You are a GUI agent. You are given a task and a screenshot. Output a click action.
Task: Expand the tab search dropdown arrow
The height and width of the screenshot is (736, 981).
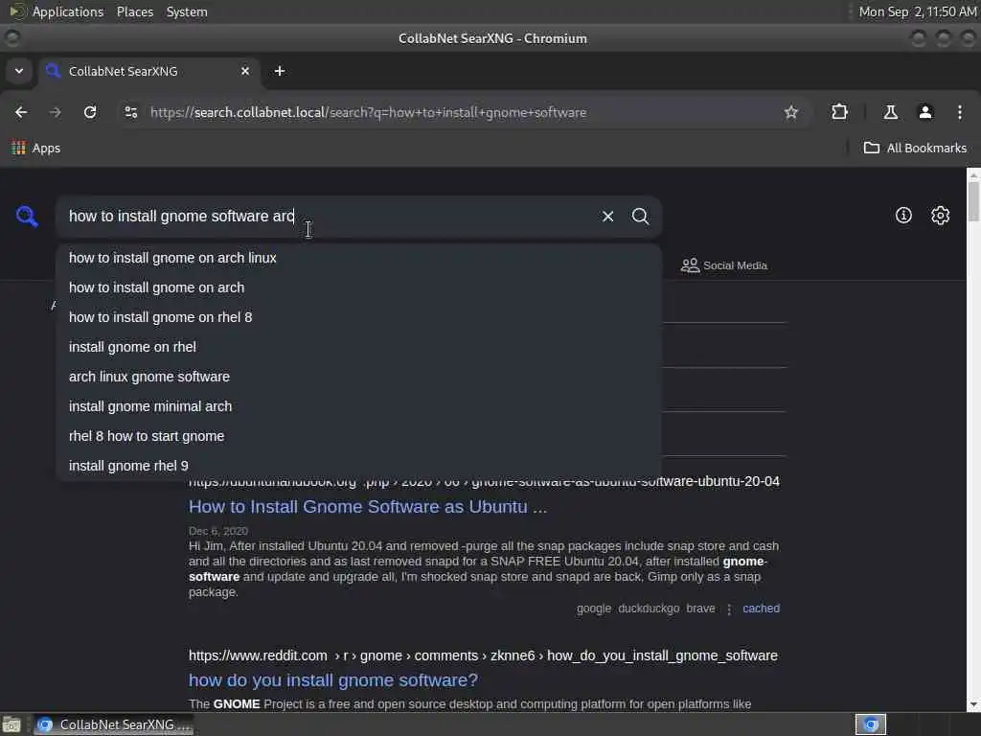[x=19, y=71]
